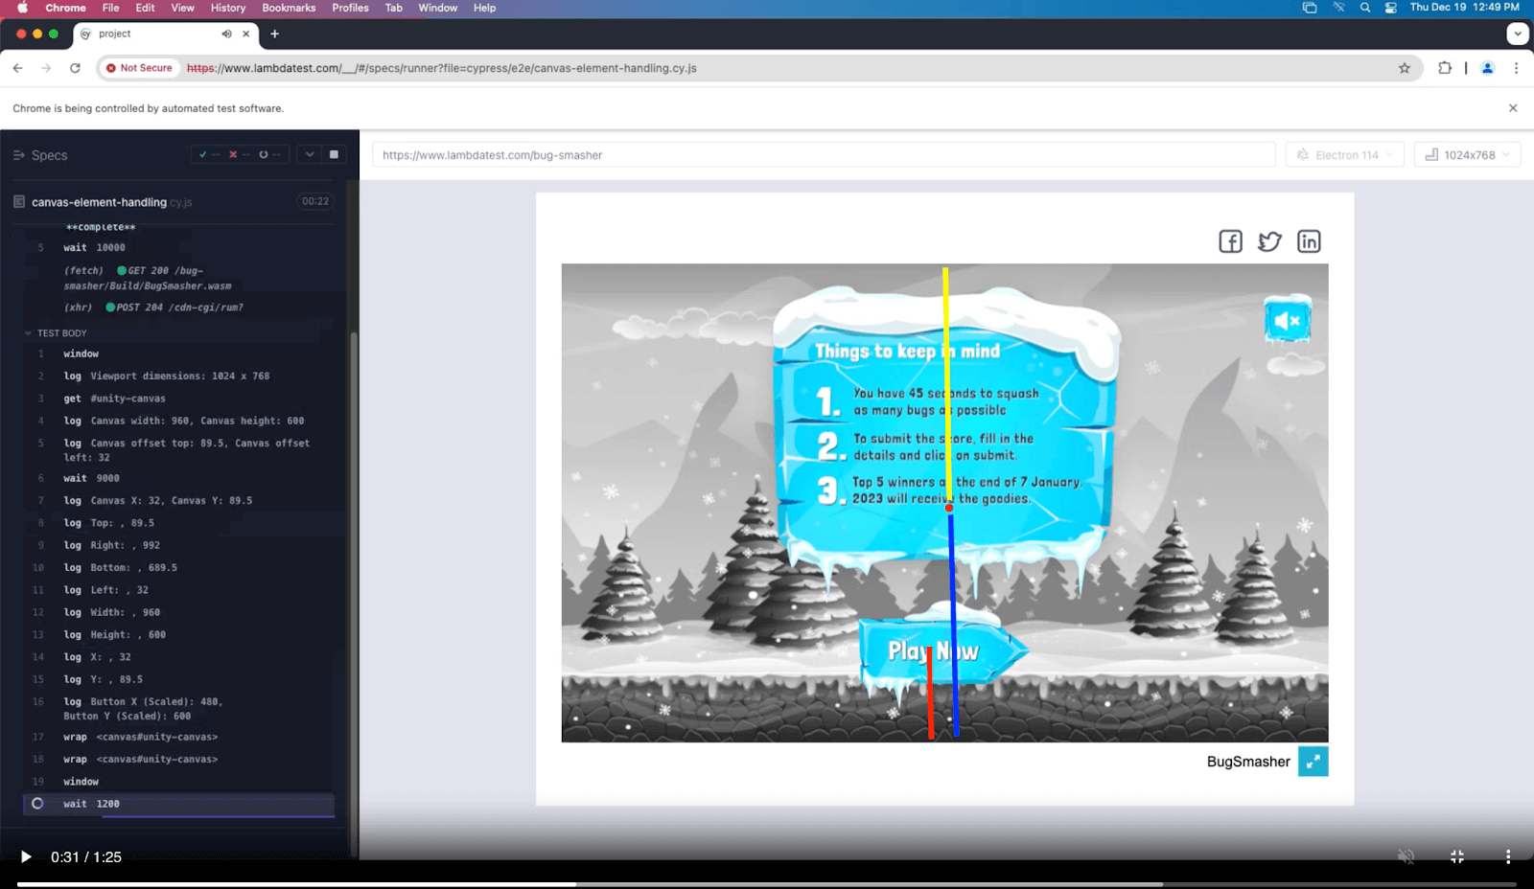Select the 'get #unity-canvas' command
Screen dimensions: 1534x889
tap(179, 399)
